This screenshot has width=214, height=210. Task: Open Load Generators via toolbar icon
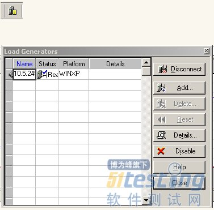point(13,11)
